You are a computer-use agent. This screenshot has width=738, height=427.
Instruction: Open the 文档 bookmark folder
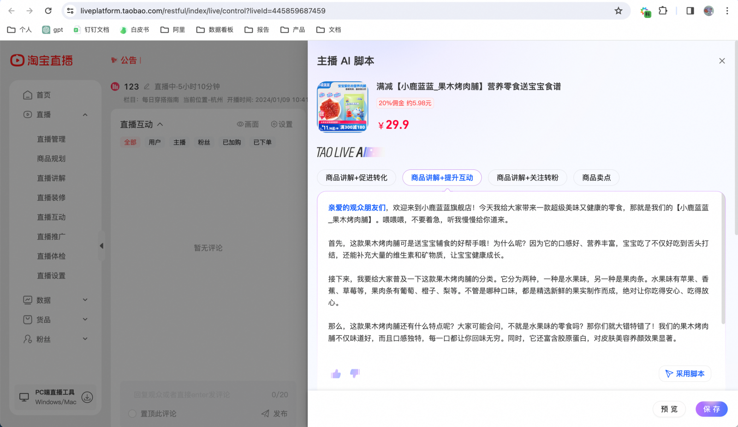(x=329, y=30)
